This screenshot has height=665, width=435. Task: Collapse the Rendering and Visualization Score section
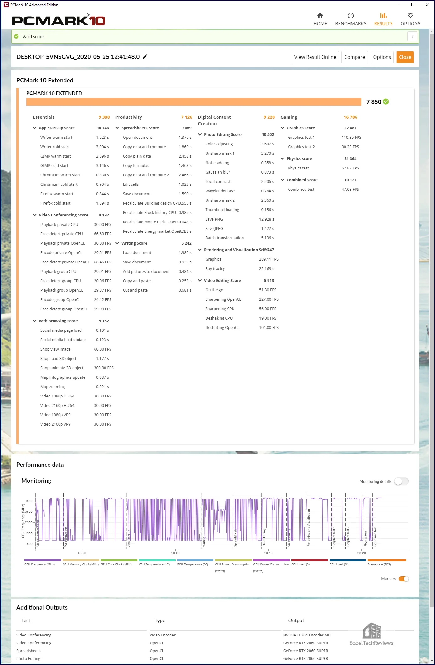tap(200, 250)
